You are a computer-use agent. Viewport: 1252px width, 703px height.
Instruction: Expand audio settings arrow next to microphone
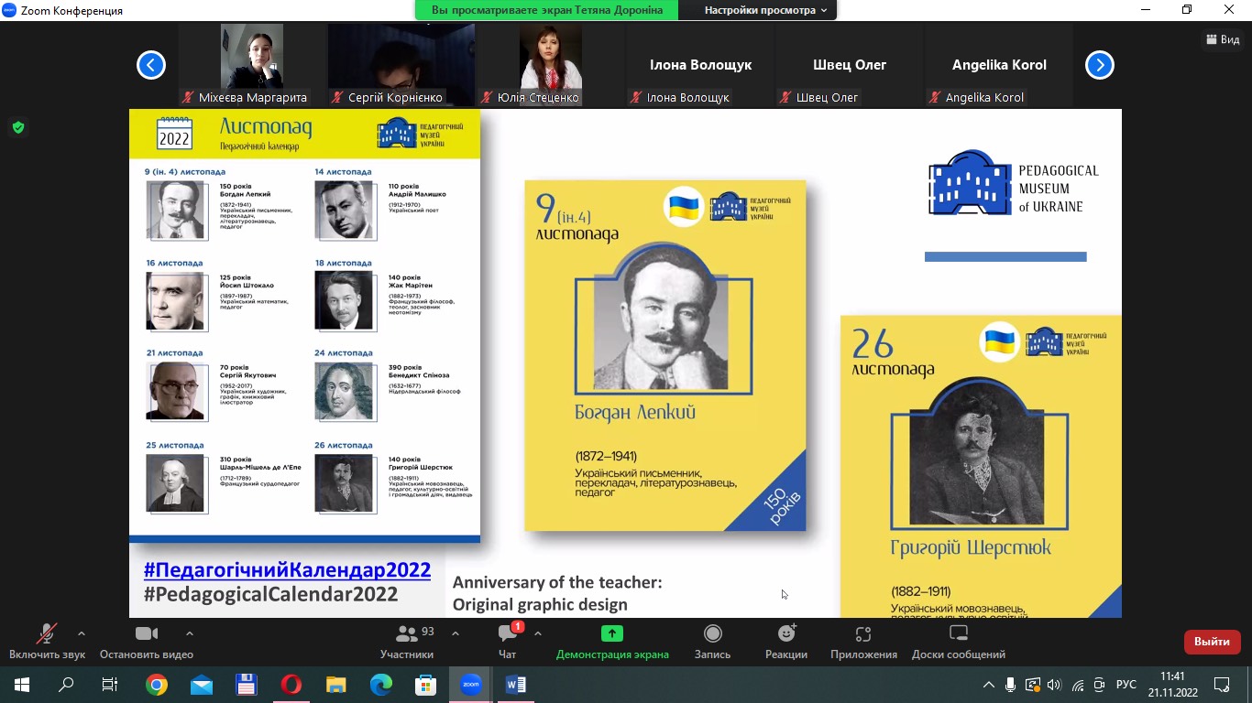pyautogui.click(x=82, y=633)
